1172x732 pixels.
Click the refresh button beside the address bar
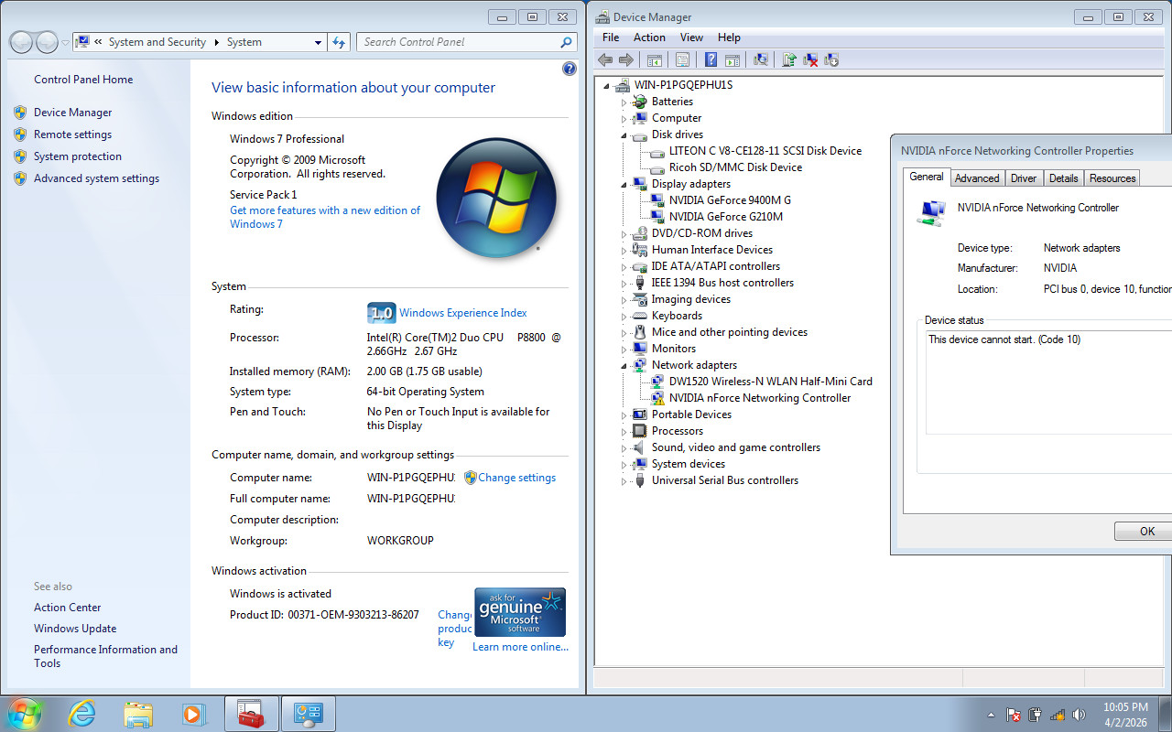tap(339, 42)
